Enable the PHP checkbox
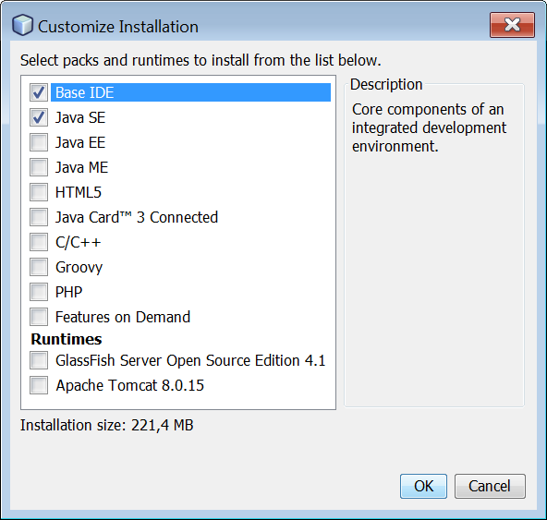 39,292
